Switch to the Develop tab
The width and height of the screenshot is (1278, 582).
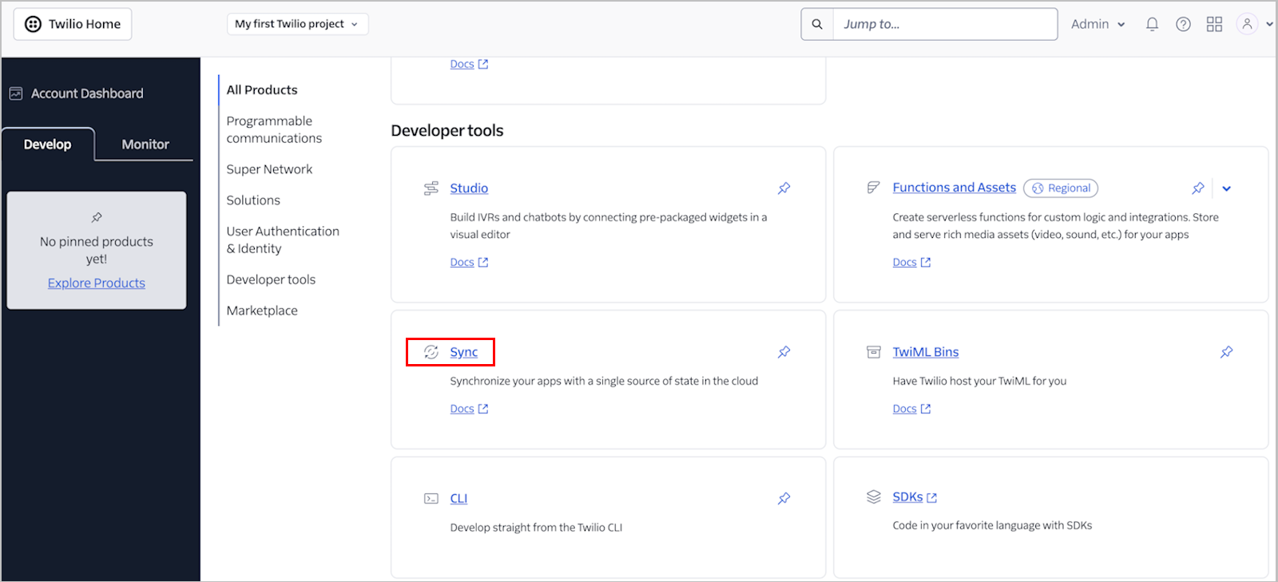(48, 145)
